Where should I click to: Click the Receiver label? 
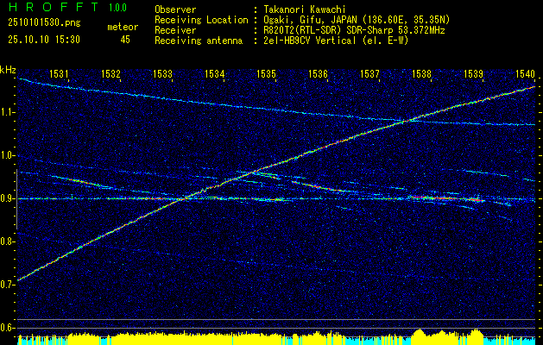(x=175, y=30)
